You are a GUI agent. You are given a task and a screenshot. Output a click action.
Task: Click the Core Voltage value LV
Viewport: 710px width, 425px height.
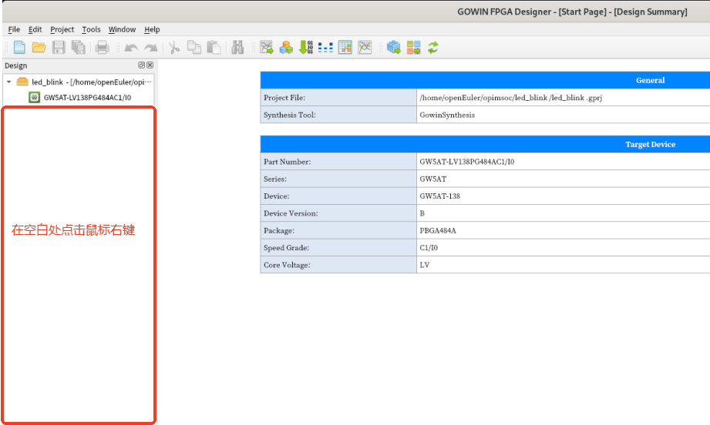pos(424,265)
